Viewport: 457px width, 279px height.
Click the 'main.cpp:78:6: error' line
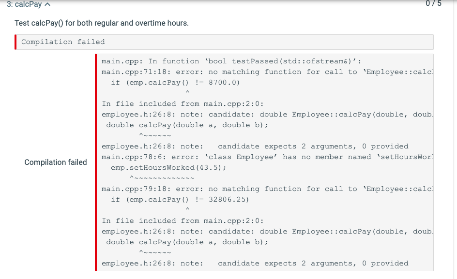(267, 157)
